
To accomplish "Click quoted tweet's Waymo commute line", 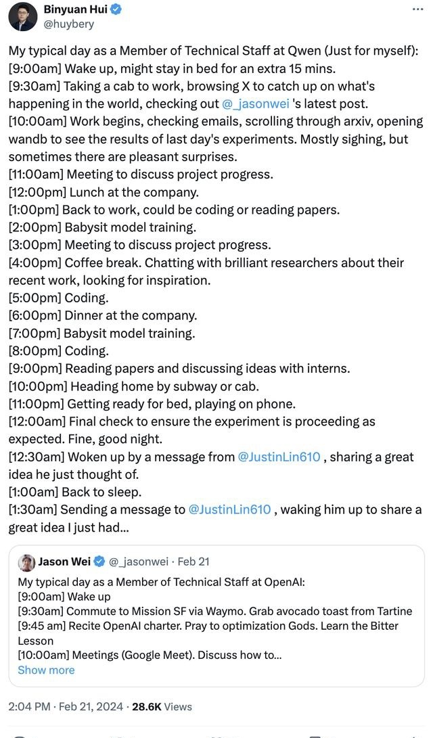I will point(215,612).
